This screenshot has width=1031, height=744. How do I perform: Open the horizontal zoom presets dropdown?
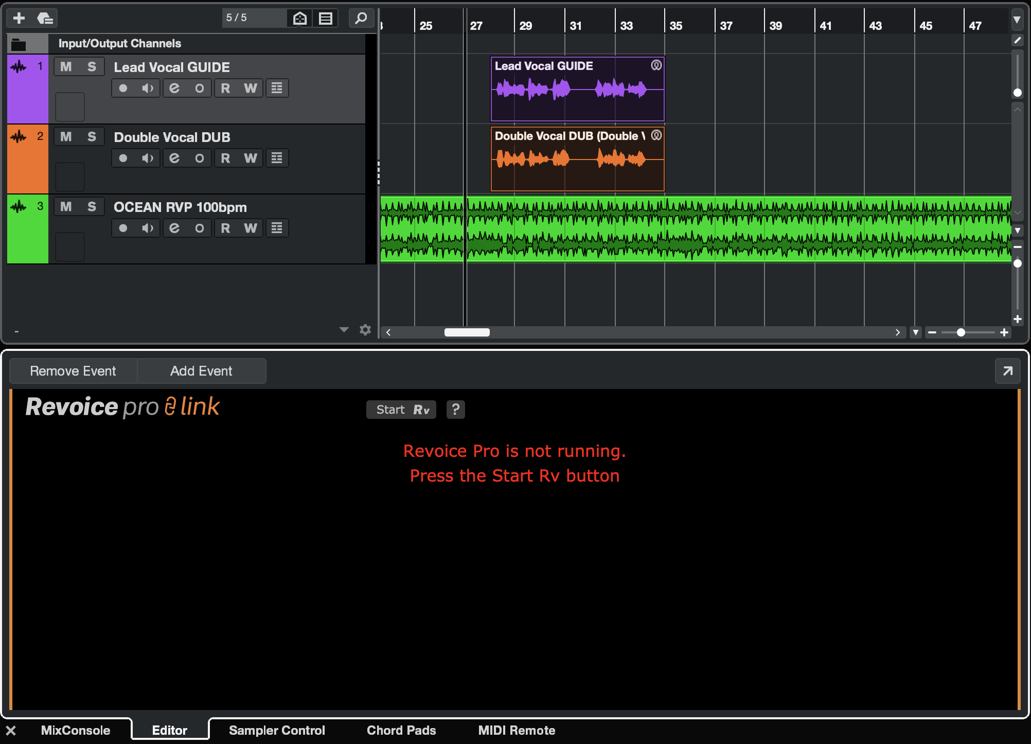pyautogui.click(x=916, y=332)
